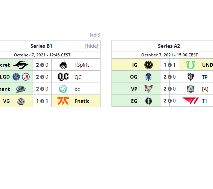Image resolution: width=213 pixels, height=189 pixels.
Task: Click the edit link above Series B1
Action: tap(95, 35)
